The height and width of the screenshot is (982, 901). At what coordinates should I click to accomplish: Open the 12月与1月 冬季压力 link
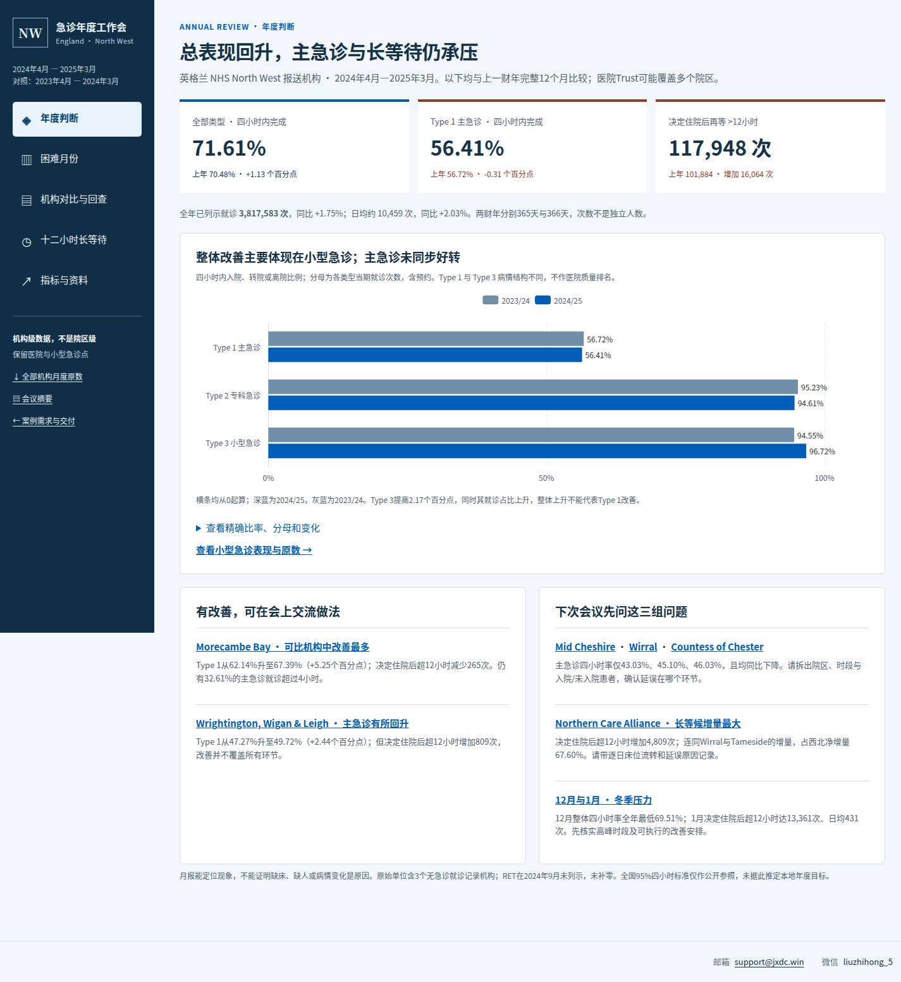(603, 800)
